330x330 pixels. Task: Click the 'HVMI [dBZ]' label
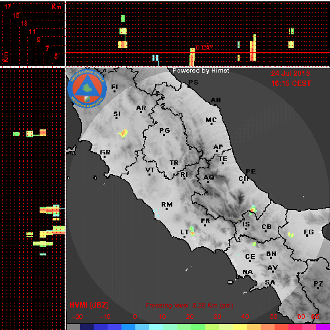click(89, 305)
